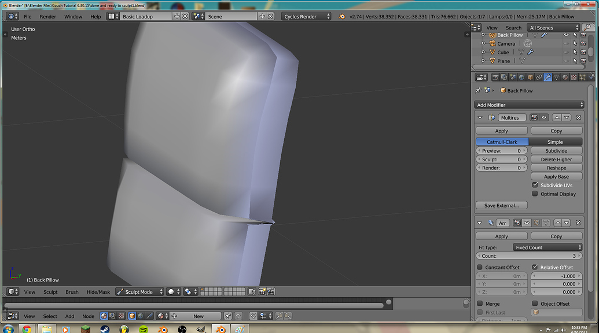Screen dimensions: 599x333
Task: Enable the Optimal Display checkbox
Action: [535, 194]
